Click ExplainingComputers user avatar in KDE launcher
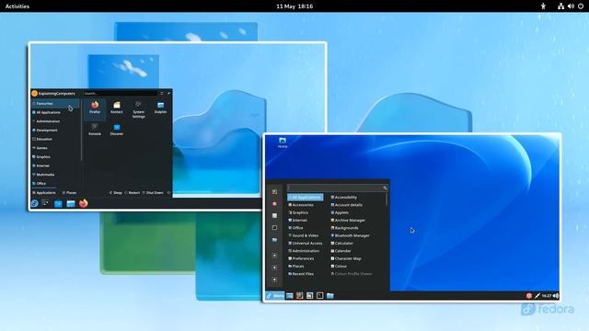The width and height of the screenshot is (589, 331). coord(35,94)
